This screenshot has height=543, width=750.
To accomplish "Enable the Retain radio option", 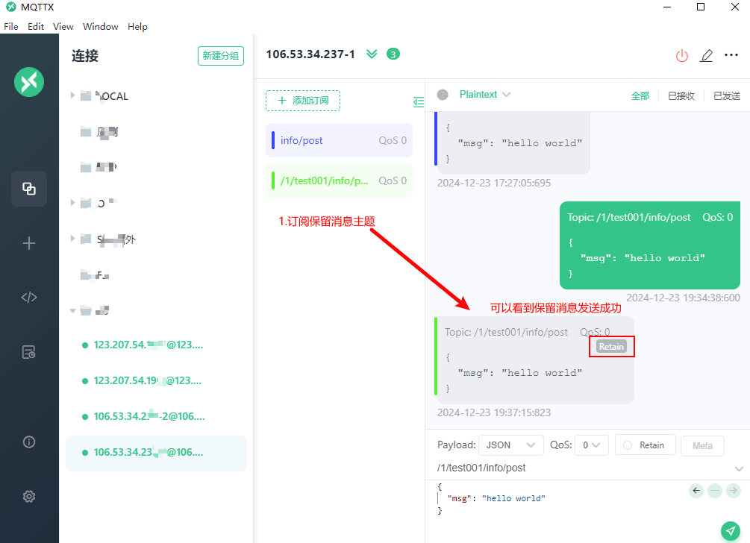I will [646, 445].
